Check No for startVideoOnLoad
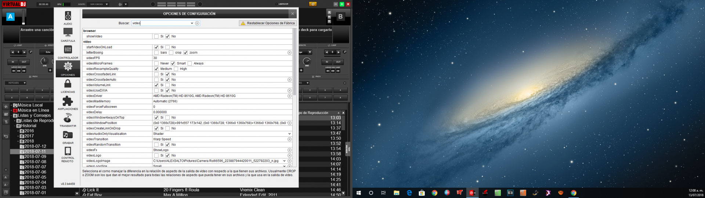This screenshot has width=705, height=198. [167, 47]
